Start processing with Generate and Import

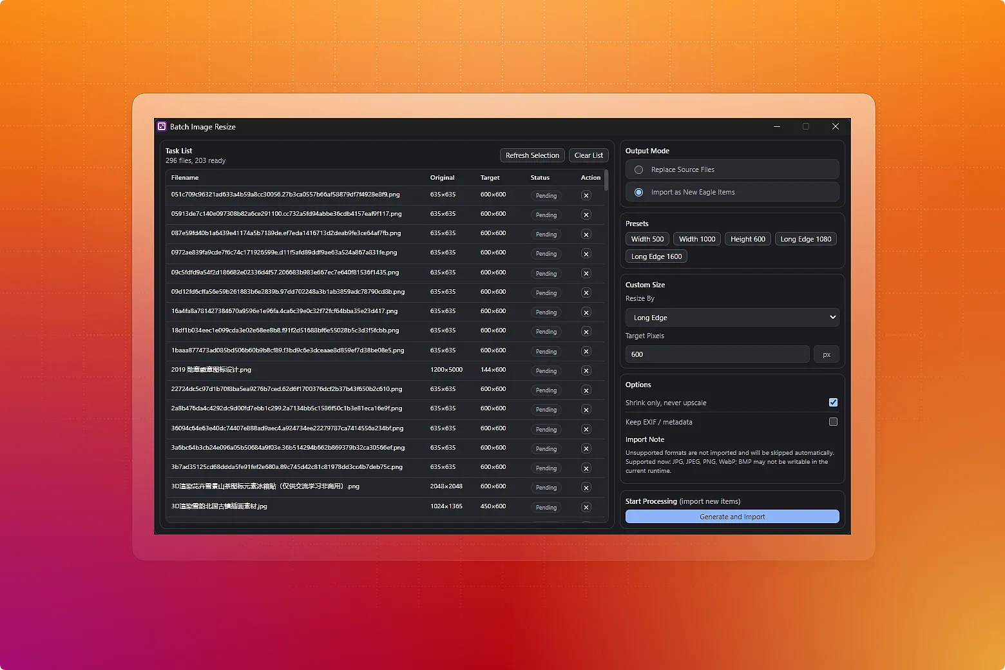732,516
